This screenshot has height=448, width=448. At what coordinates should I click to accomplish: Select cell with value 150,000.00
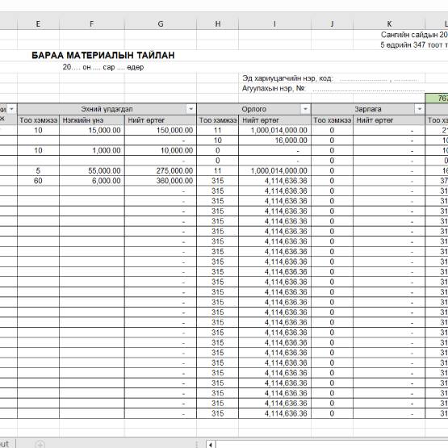[161, 130]
